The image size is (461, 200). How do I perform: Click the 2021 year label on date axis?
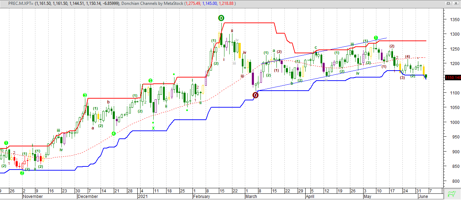click(x=142, y=197)
